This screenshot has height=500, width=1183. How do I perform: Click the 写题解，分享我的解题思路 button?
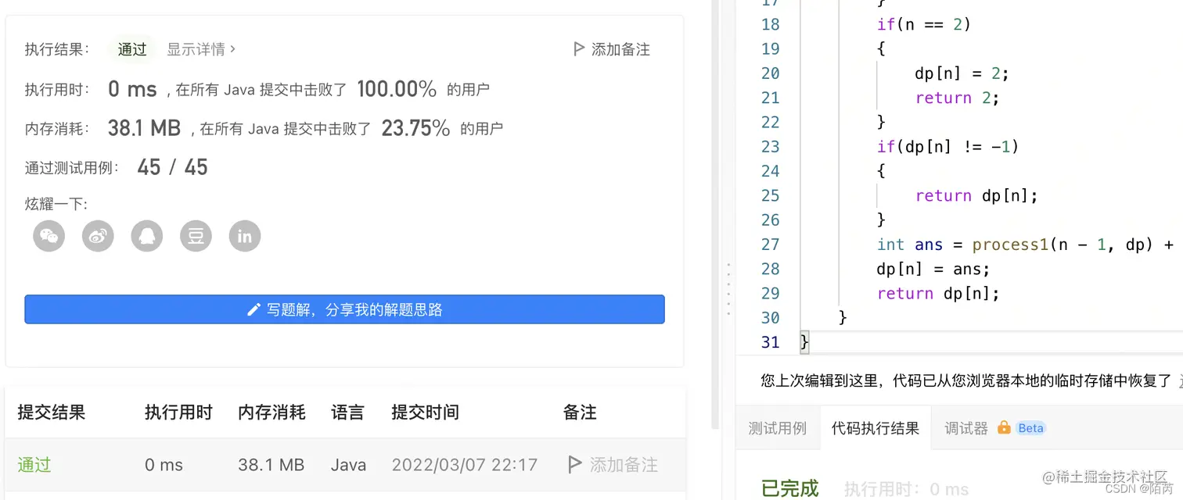tap(344, 309)
